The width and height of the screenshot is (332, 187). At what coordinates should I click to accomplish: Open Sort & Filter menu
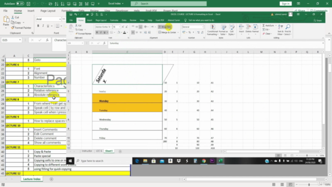(x=280, y=30)
